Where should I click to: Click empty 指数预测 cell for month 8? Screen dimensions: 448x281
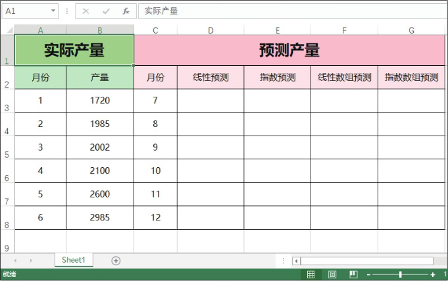278,124
